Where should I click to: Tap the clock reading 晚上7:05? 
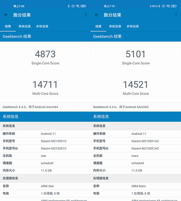click(x=19, y=6)
